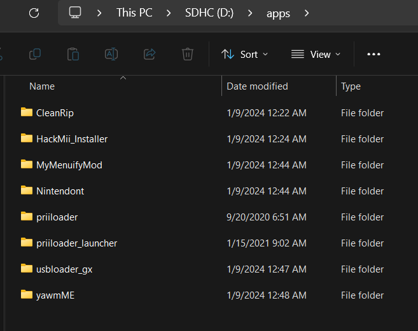Select the yawmME folder icon
This screenshot has width=418, height=331.
point(27,295)
